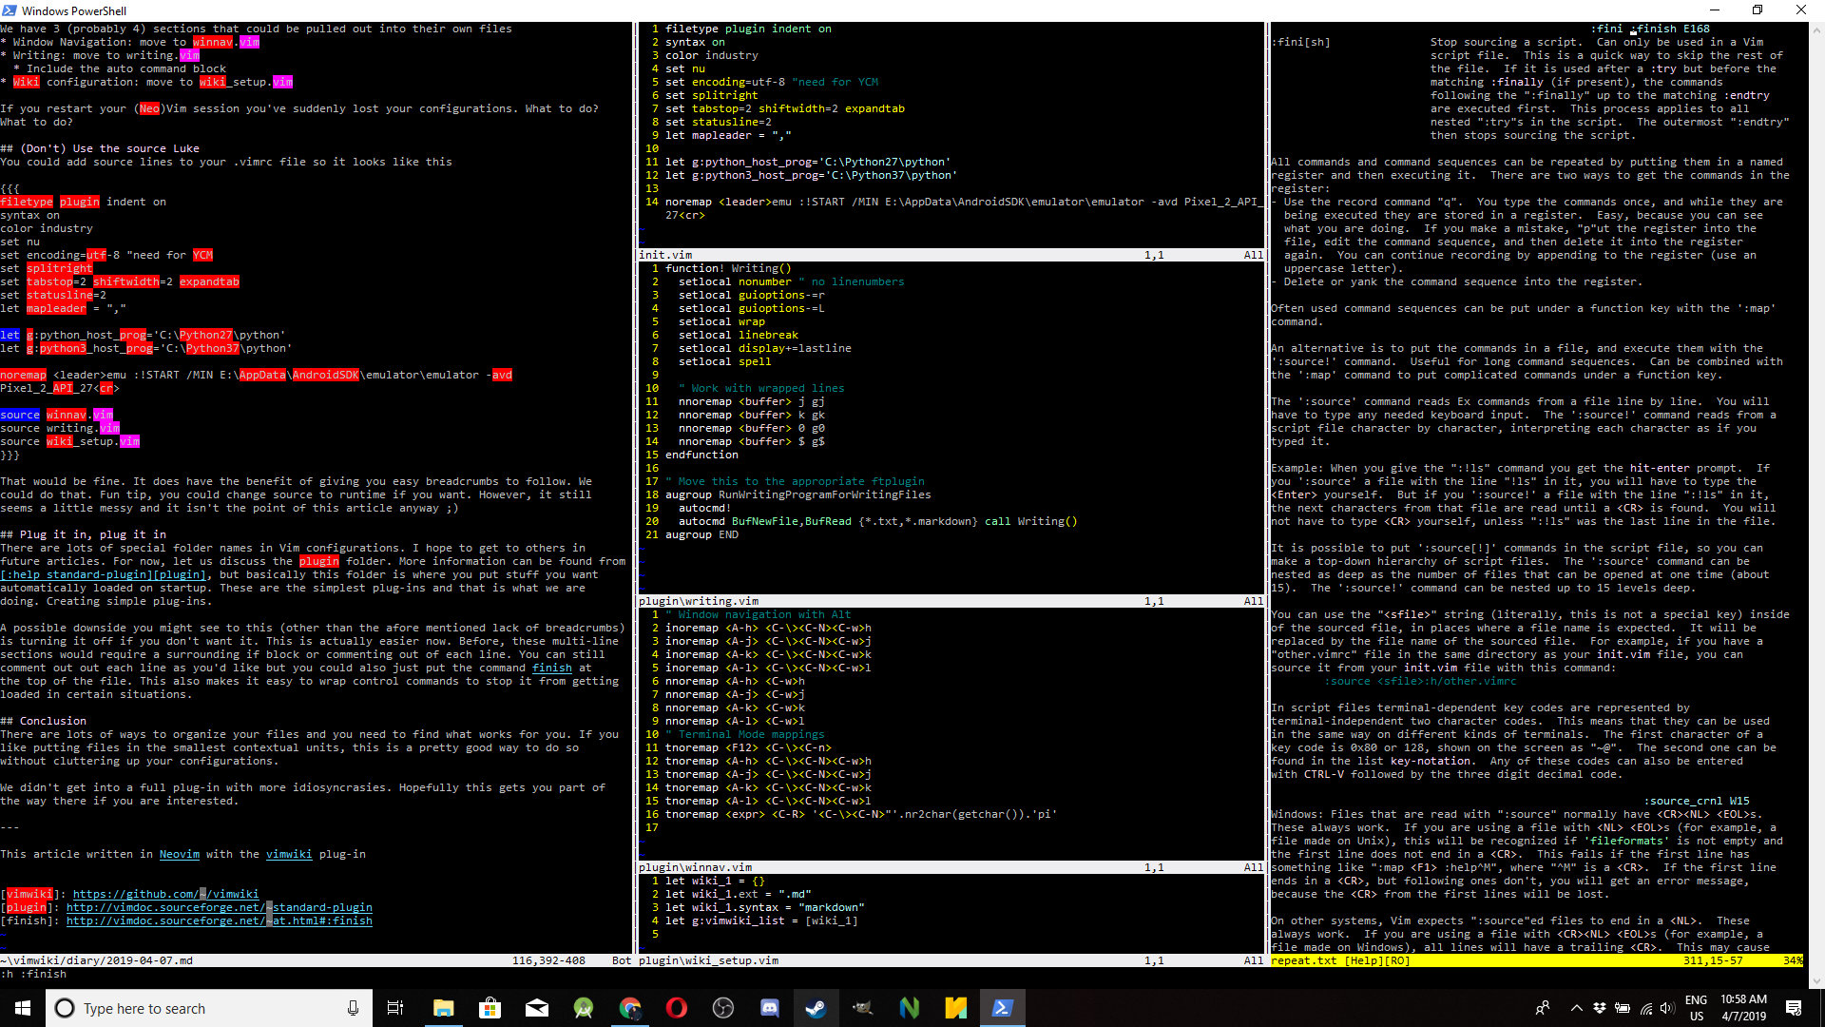The image size is (1825, 1027).
Task: Open Discord from the taskbar
Action: tap(769, 1008)
